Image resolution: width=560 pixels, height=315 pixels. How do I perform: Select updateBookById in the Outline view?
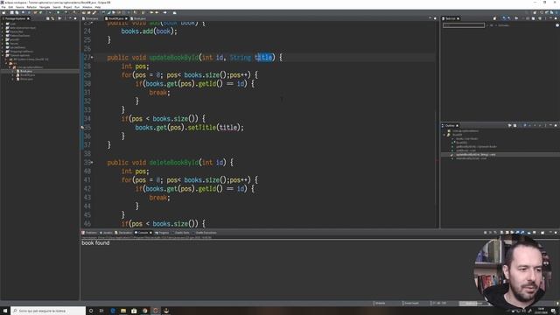[475, 155]
